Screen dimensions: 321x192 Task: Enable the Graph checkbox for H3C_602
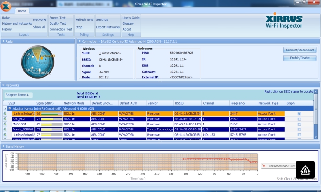coord(299,119)
